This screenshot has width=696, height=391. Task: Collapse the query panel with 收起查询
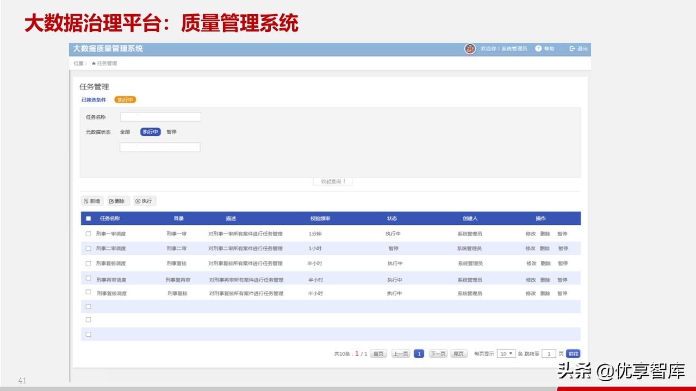tap(333, 181)
